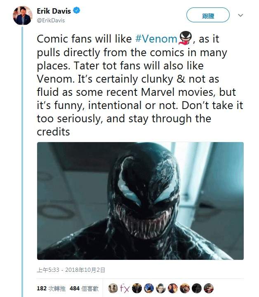Click Erik Davis profile avatar
This screenshot has width=259, height=297.
tap(23, 15)
